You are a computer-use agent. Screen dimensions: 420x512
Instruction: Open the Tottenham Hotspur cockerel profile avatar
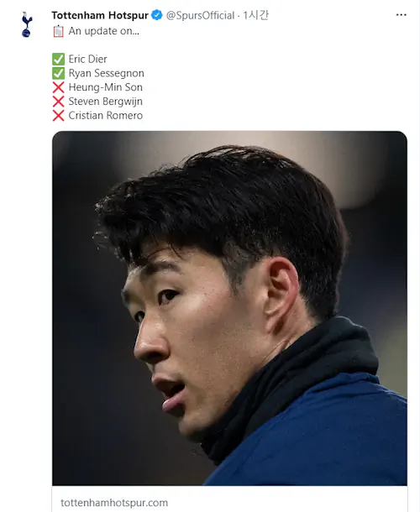point(27,24)
